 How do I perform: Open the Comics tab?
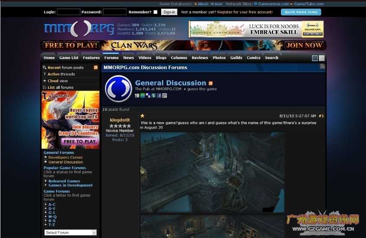pos(254,58)
